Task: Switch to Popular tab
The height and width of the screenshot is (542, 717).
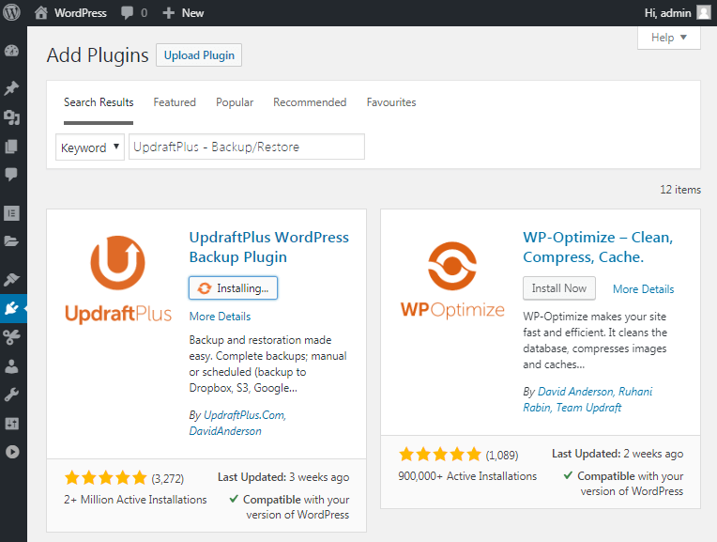Action: click(235, 102)
